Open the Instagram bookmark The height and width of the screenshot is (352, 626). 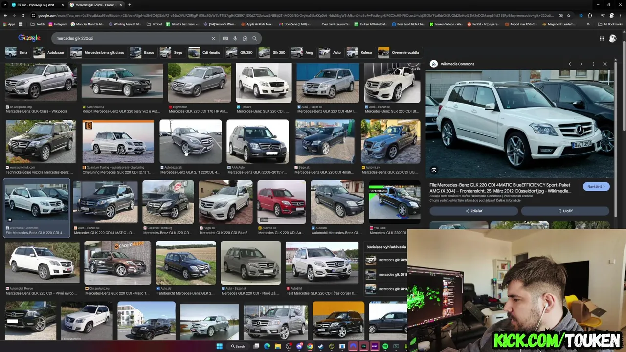coord(58,24)
